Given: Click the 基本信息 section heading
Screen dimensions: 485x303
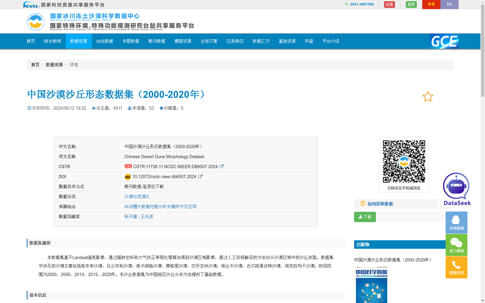Looking at the screenshot, I should pos(38,295).
